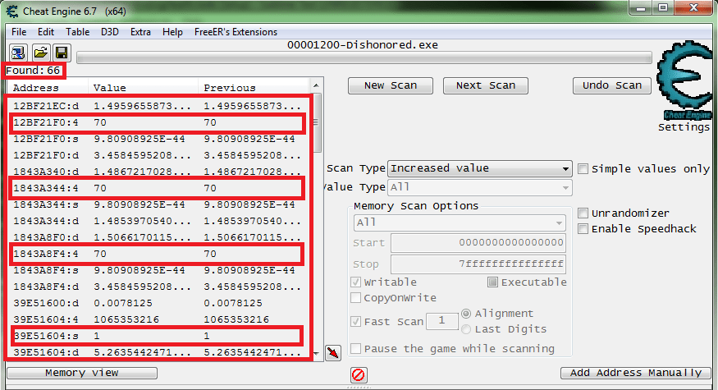The height and width of the screenshot is (390, 718).
Task: Click the Fast Scan alignment value field
Action: 442,321
